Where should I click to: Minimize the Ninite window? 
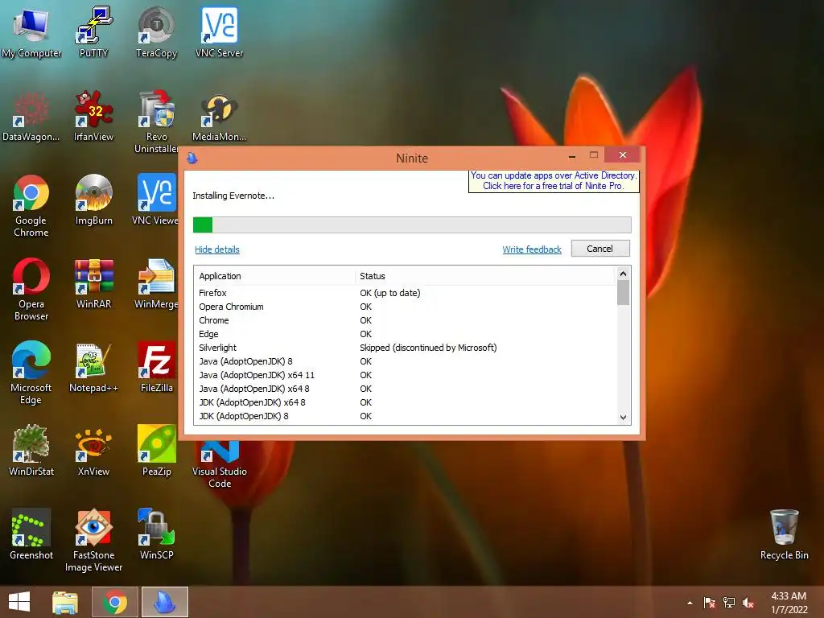tap(572, 156)
